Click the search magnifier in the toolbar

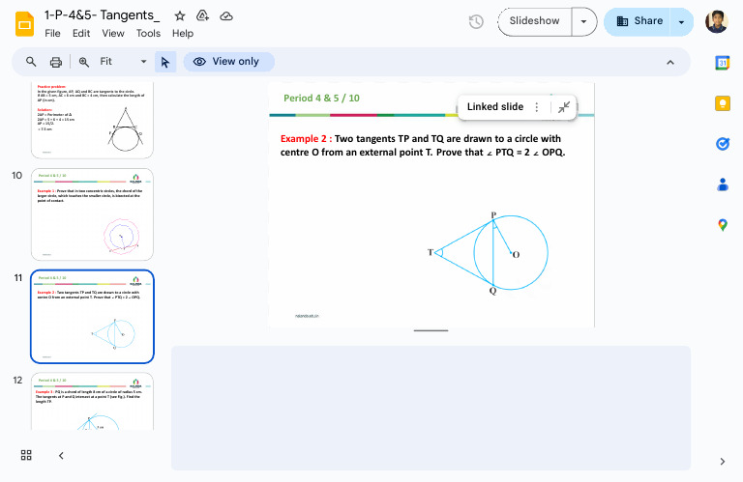[x=31, y=62]
